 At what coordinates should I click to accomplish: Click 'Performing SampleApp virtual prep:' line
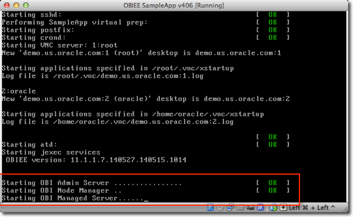click(75, 22)
